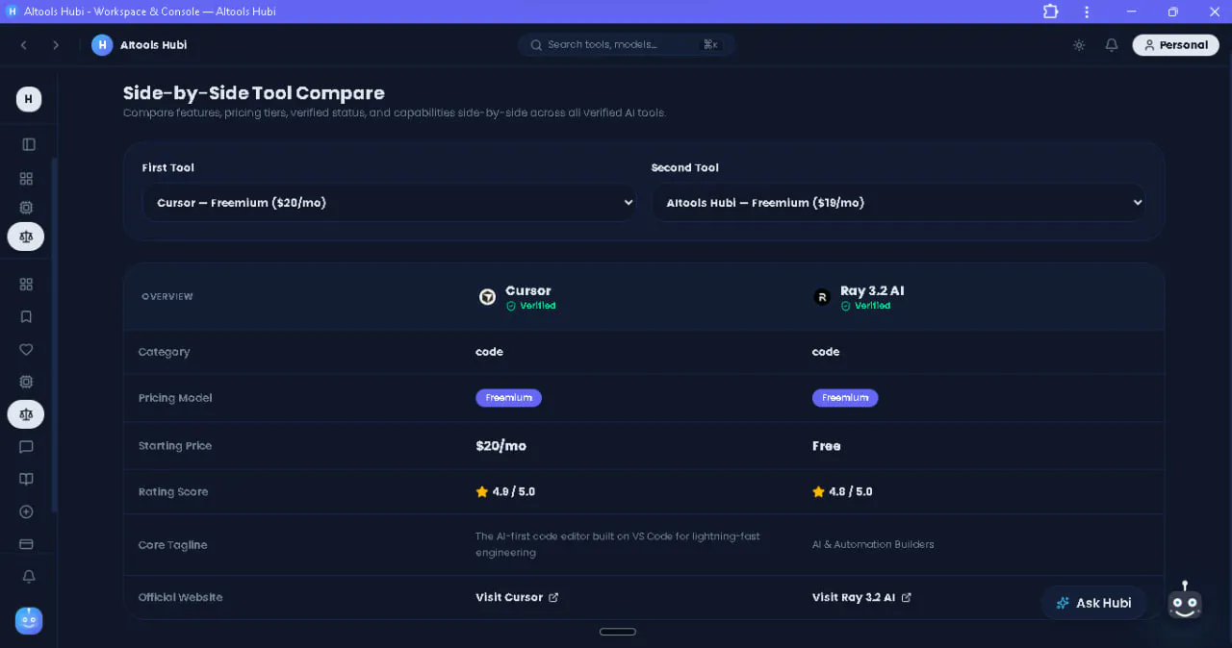Click the Second Tool field label
Viewport: 1232px width, 648px height.
coord(685,167)
